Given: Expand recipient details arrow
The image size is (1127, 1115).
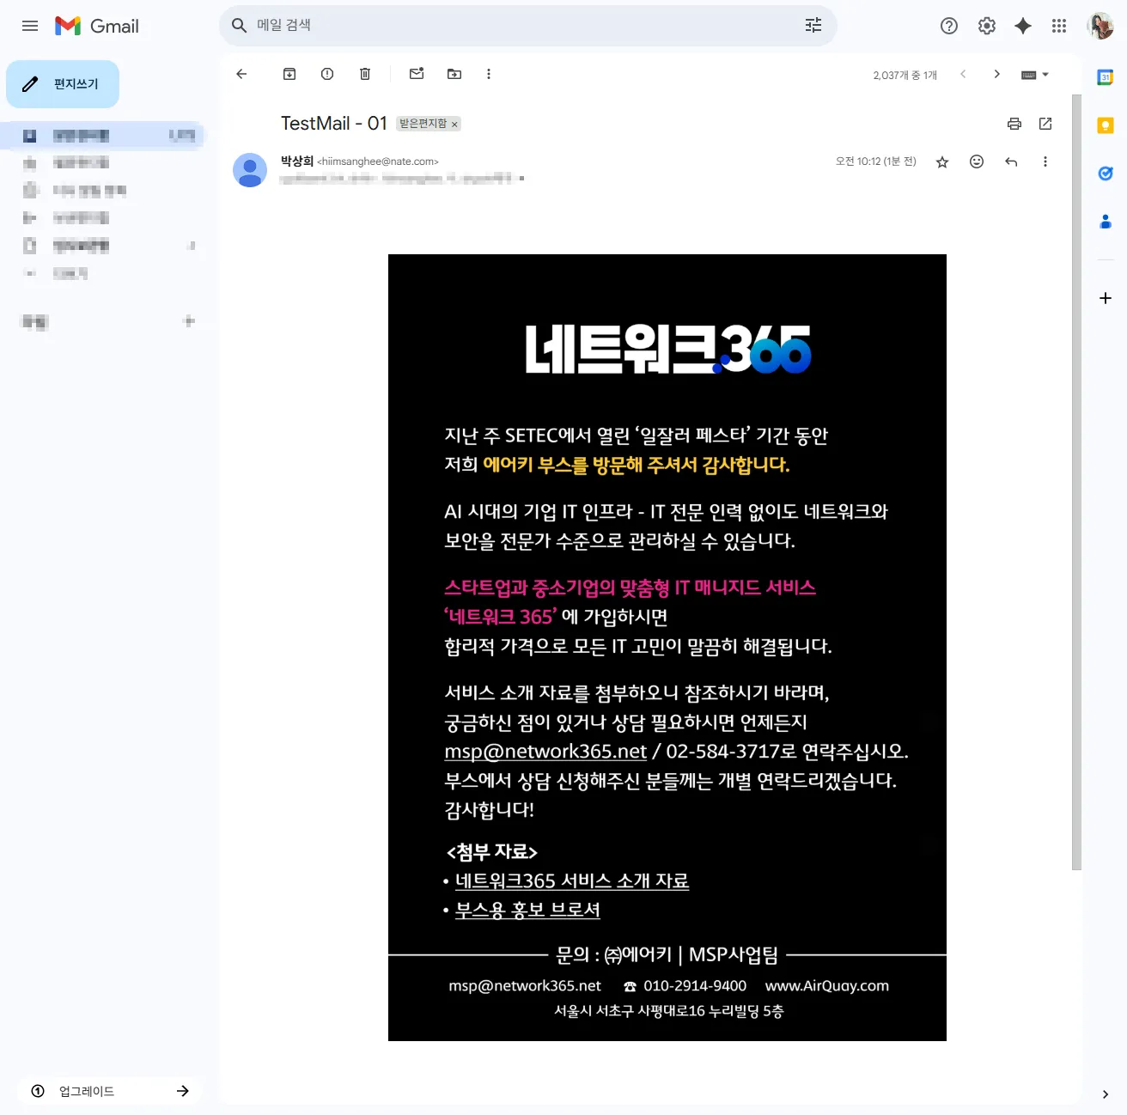Looking at the screenshot, I should (521, 179).
